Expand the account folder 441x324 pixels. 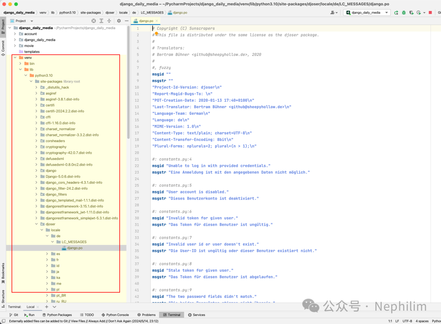pyautogui.click(x=15, y=34)
